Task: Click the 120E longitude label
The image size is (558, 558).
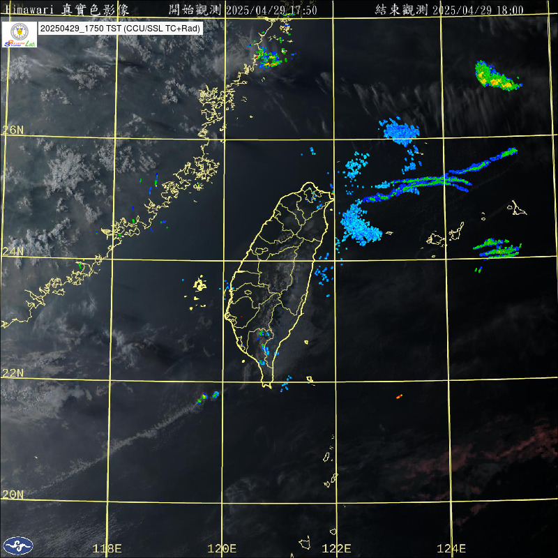Action: pyautogui.click(x=222, y=548)
